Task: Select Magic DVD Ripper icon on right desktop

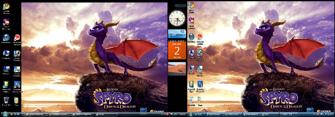Action: coord(191,86)
